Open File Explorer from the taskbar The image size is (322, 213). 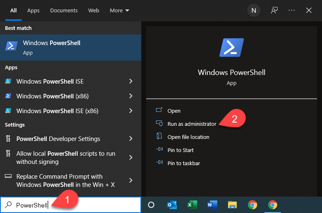click(x=232, y=205)
